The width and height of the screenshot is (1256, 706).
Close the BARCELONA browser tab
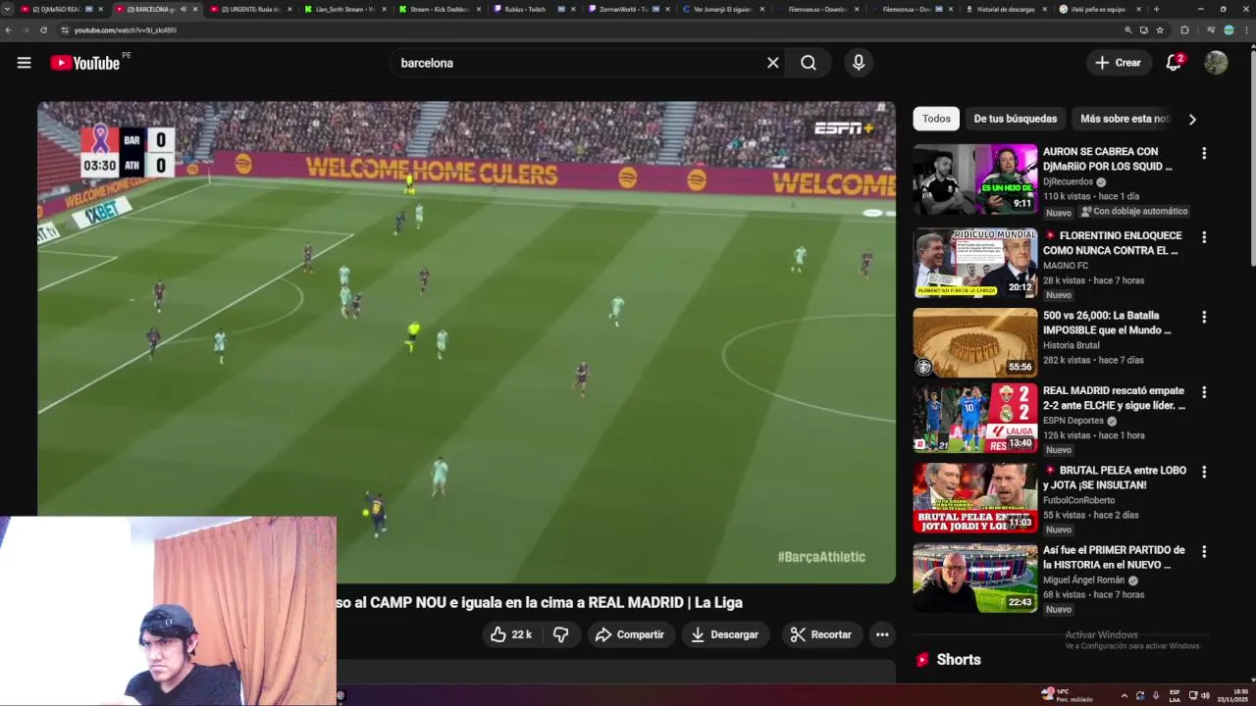point(195,9)
